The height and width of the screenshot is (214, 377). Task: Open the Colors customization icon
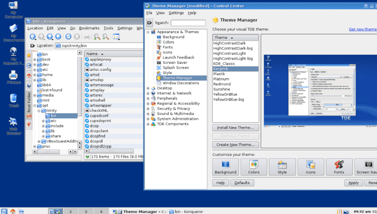pyautogui.click(x=254, y=167)
